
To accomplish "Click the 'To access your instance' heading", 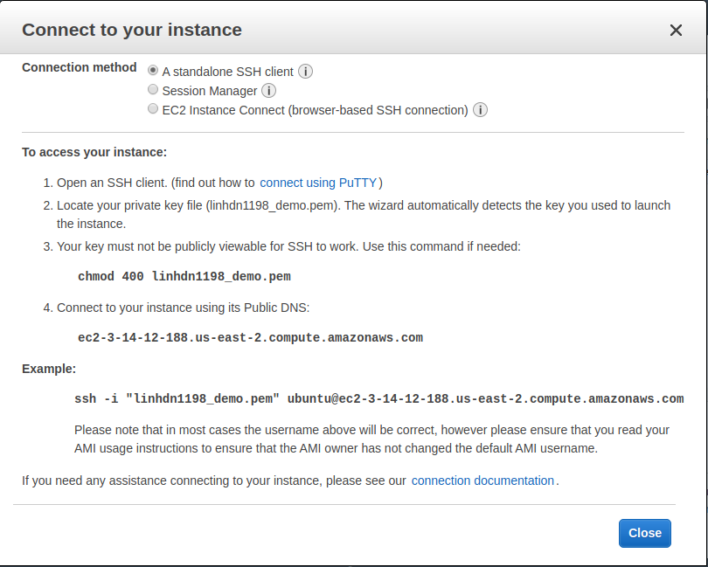I will click(94, 152).
